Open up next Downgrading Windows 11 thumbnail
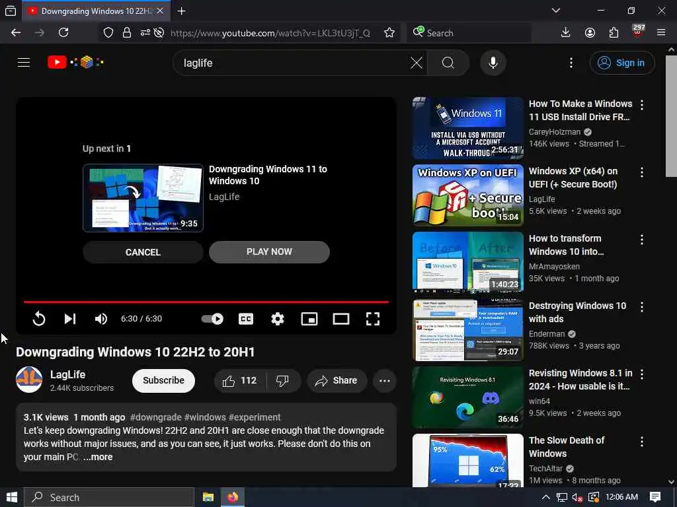Viewport: 677px width, 507px height. 143,198
